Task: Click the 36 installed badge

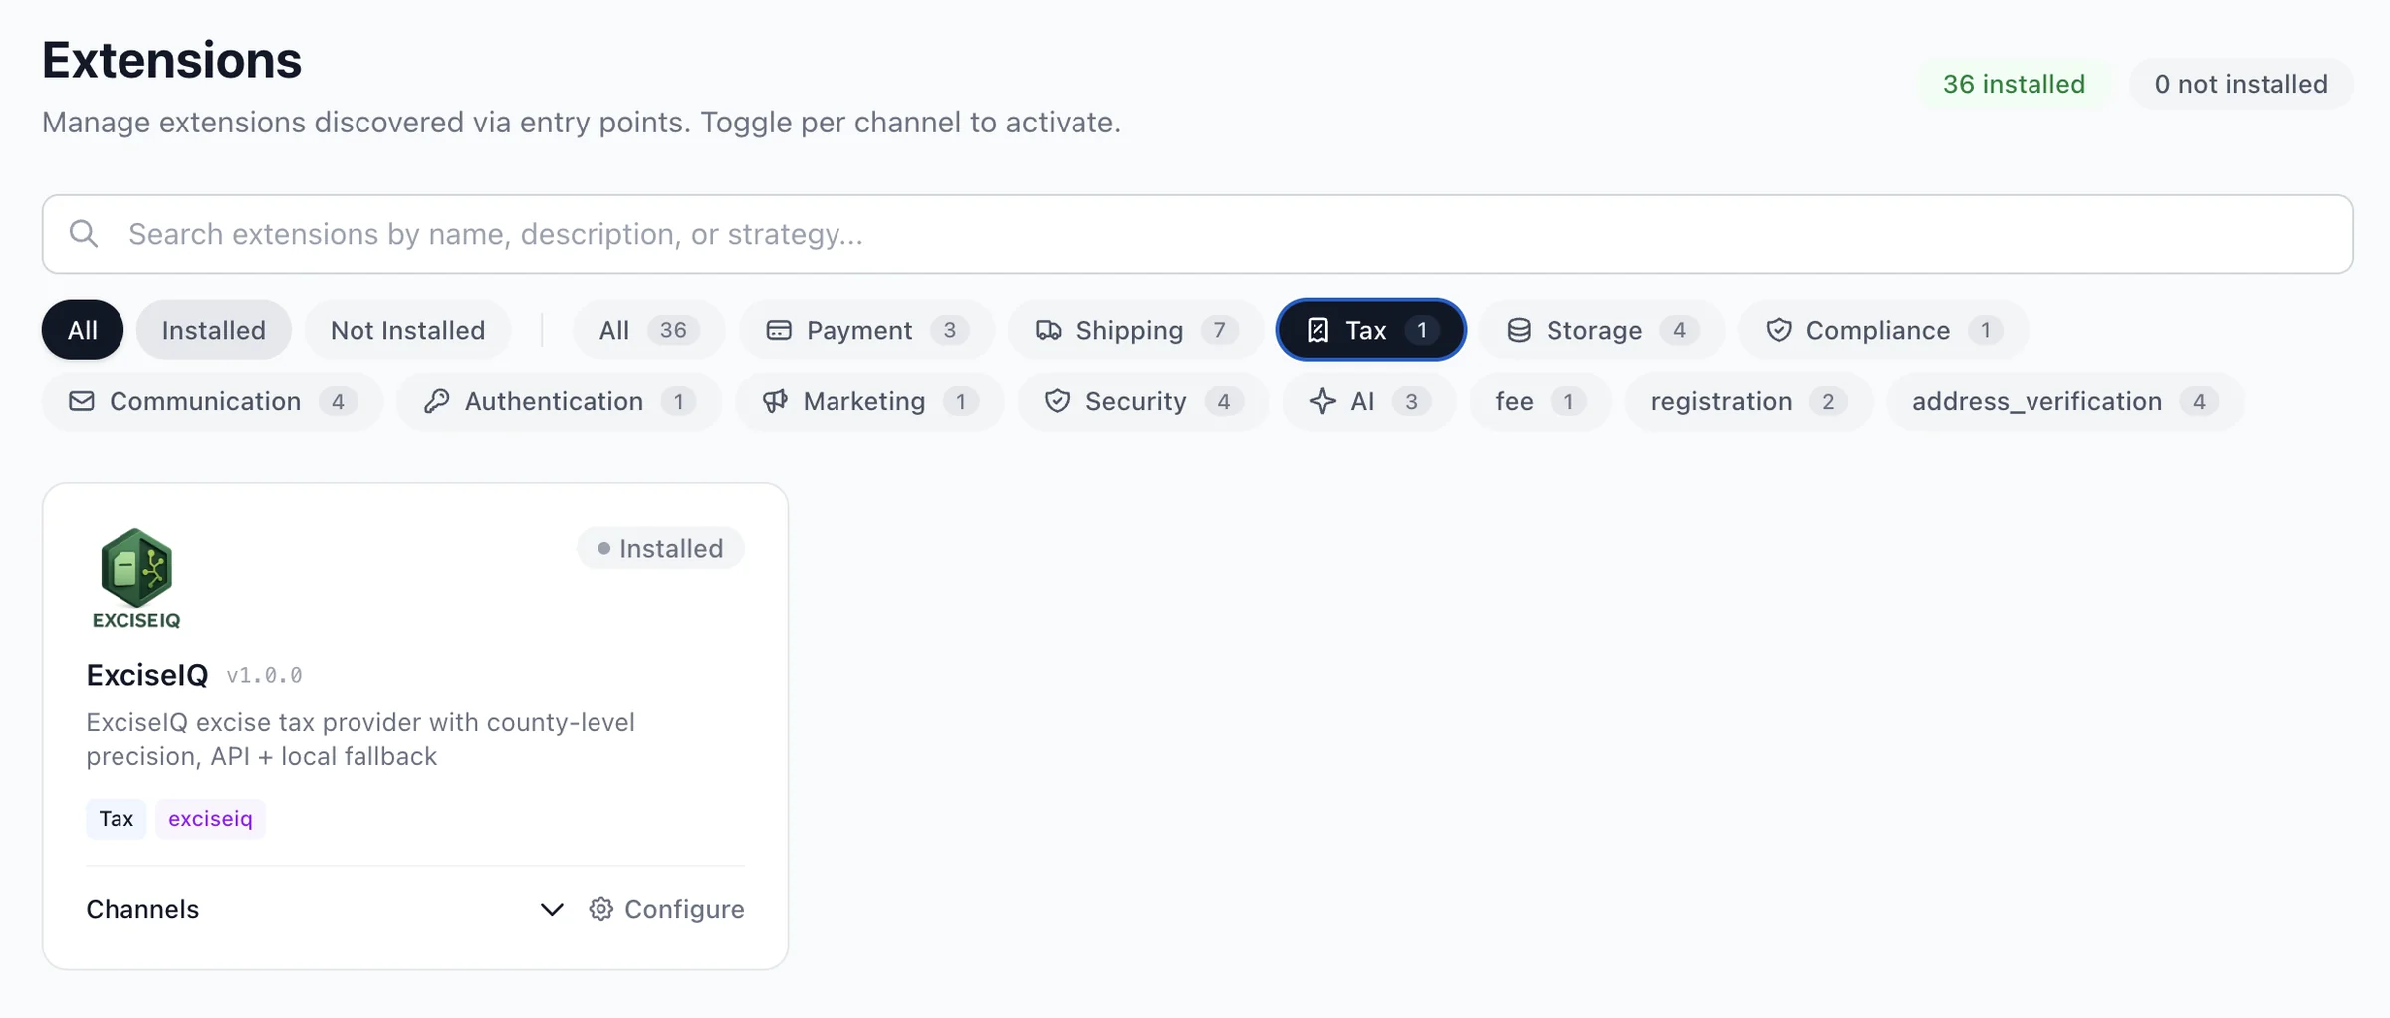Action: (x=2013, y=84)
